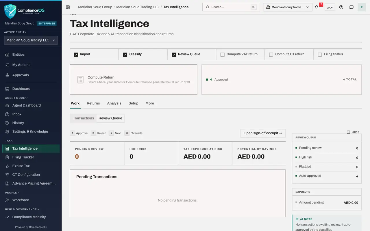Toggle the Import step checkbox
Image resolution: width=370 pixels, height=231 pixels.
(x=76, y=54)
